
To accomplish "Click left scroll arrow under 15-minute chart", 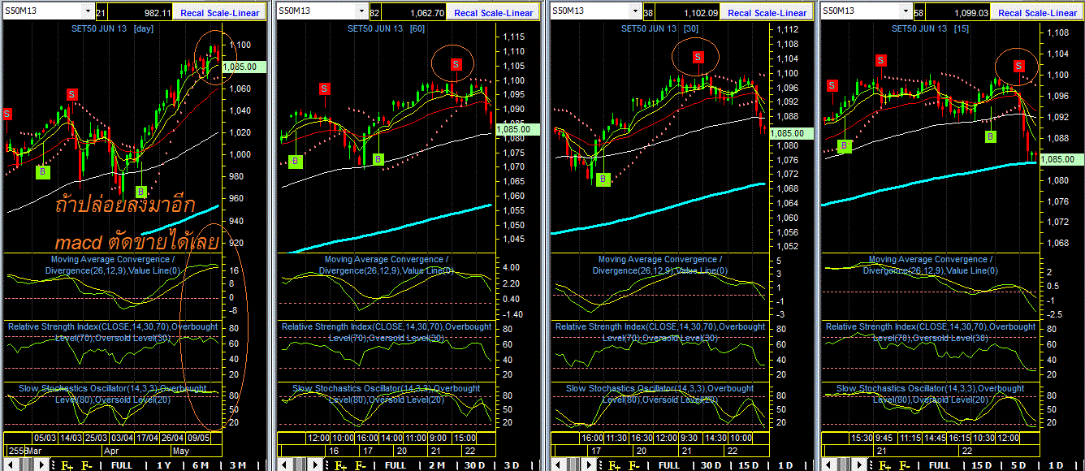I will pos(828,465).
